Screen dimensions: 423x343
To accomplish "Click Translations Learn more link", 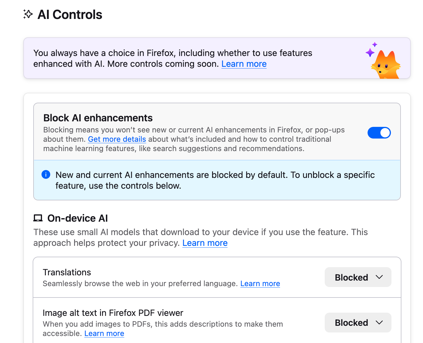I will point(260,283).
